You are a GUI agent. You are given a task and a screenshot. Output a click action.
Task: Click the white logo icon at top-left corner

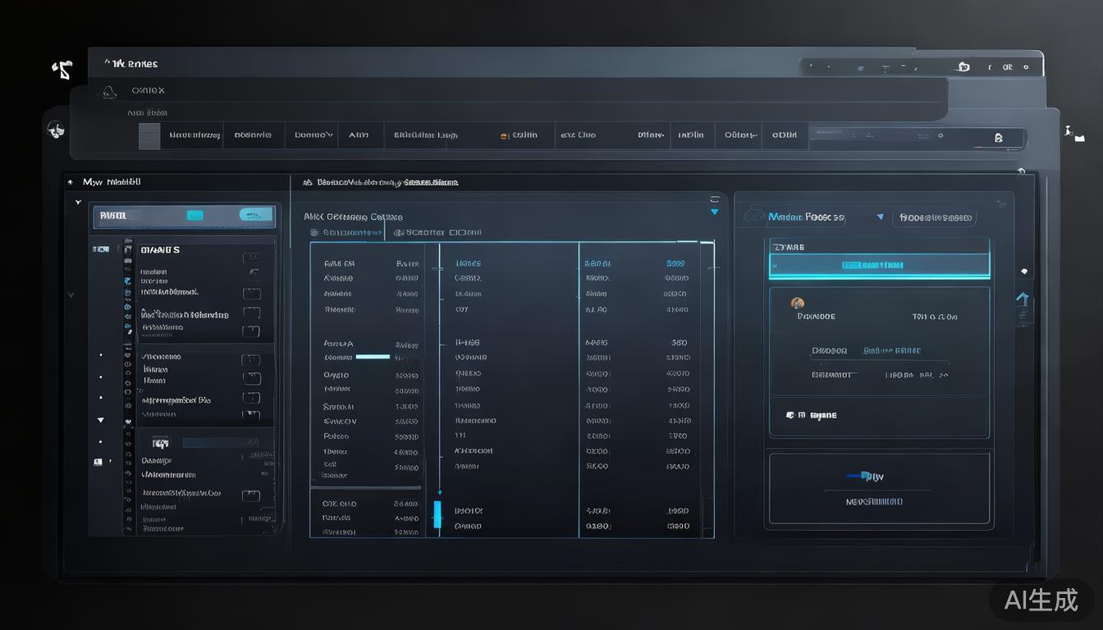coord(62,70)
